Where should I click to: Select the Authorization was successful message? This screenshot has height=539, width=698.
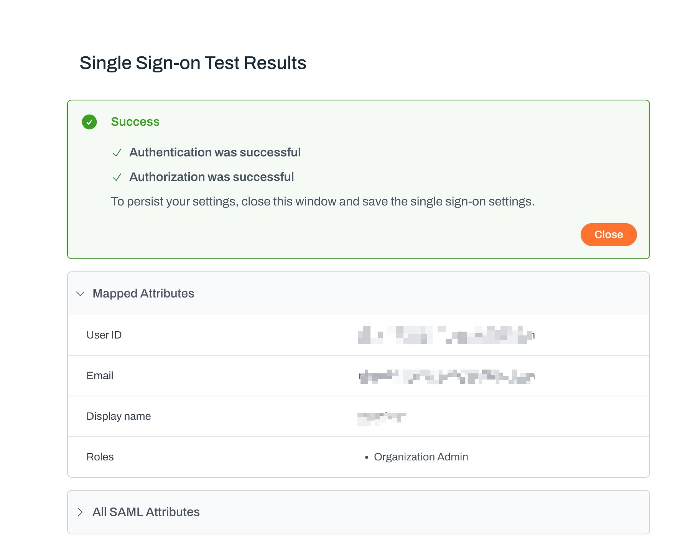(x=211, y=177)
